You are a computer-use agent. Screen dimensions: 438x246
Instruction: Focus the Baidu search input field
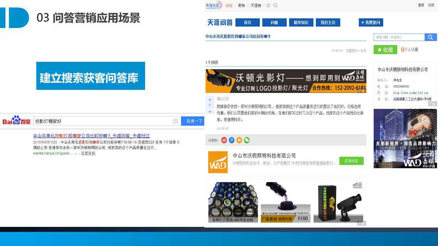point(107,121)
